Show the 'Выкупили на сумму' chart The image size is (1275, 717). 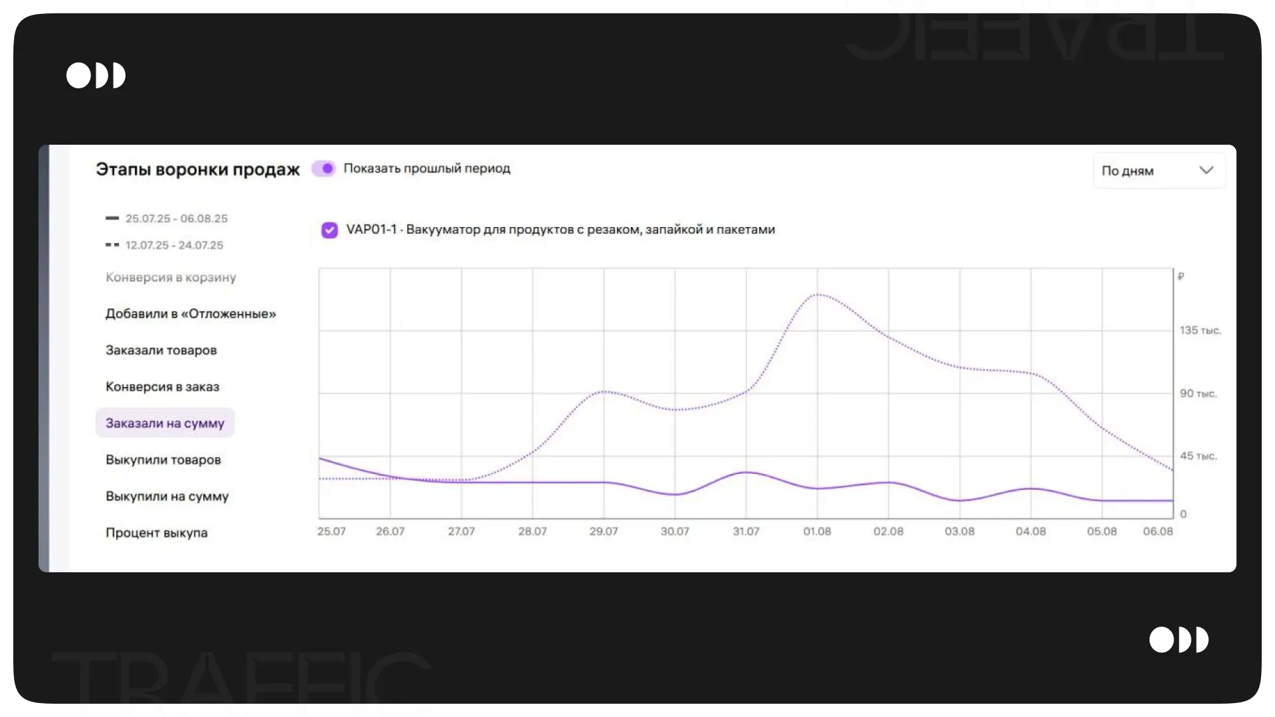[x=167, y=497]
